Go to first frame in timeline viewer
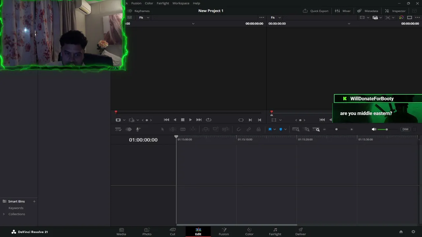Image resolution: width=422 pixels, height=237 pixels. pos(322,120)
